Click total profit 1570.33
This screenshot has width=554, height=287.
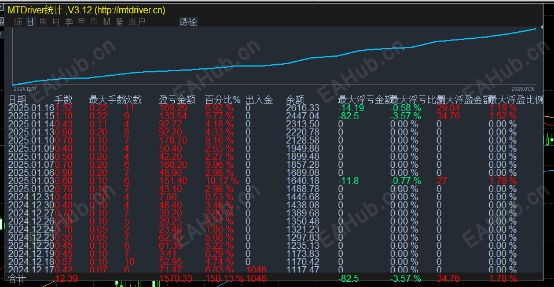pos(175,279)
